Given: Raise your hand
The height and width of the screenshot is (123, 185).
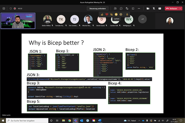Looking at the screenshot, I should (127, 14).
